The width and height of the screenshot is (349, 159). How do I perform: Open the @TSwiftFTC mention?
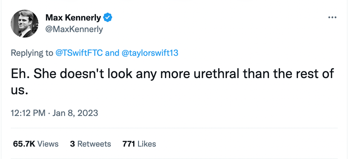[x=79, y=53]
